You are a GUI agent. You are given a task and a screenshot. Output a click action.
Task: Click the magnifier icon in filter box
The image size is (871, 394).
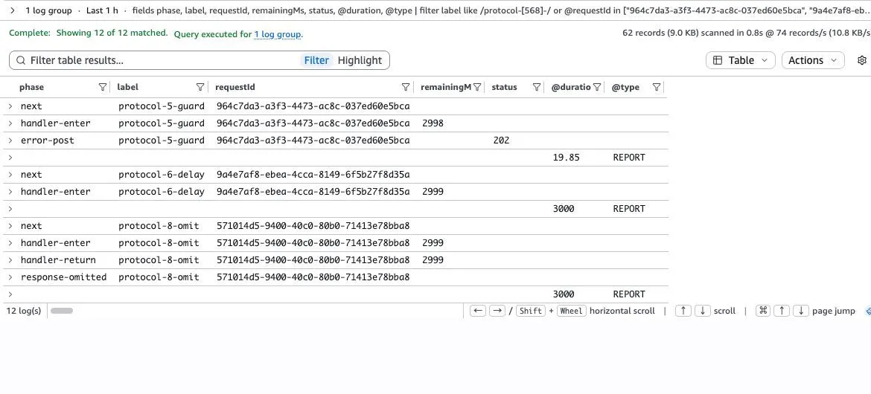point(21,60)
